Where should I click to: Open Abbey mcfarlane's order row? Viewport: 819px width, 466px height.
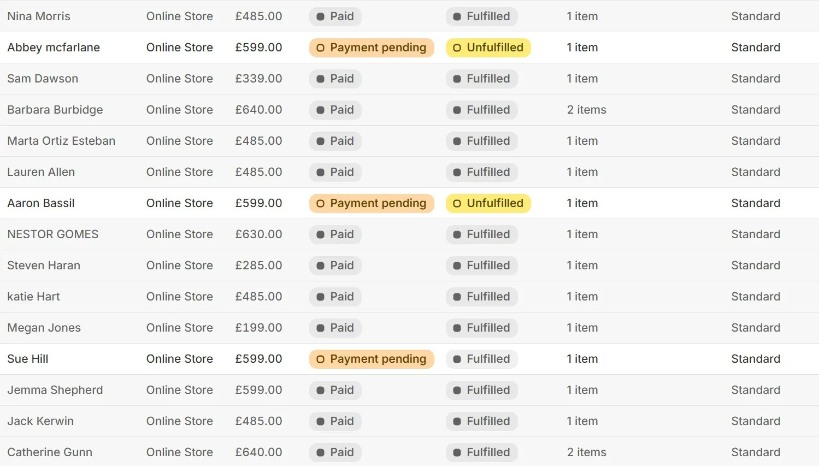(x=54, y=48)
